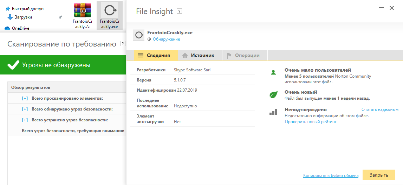Screen dimensions: 403x185
Task: Close File Insight with the X button
Action: (x=392, y=8)
